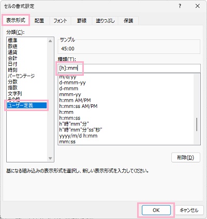Choose the d-mmm format
The image size is (207, 219).
[x=126, y=89]
